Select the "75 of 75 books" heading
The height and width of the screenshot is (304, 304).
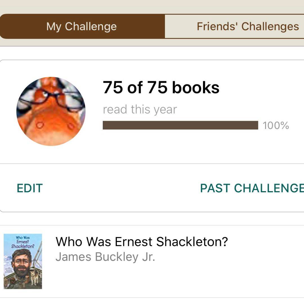coord(161,87)
